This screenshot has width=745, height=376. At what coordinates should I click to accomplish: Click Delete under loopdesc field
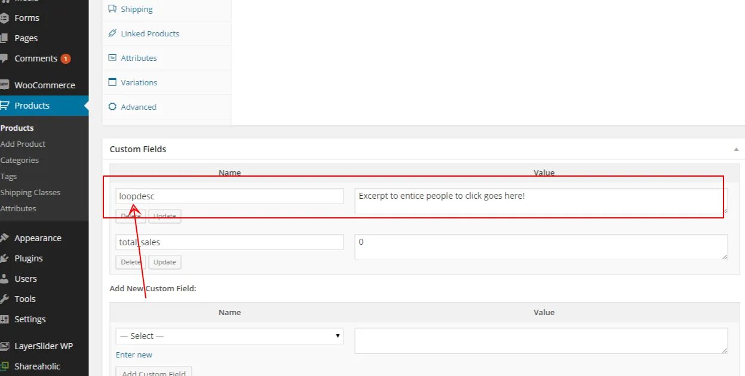tap(131, 216)
